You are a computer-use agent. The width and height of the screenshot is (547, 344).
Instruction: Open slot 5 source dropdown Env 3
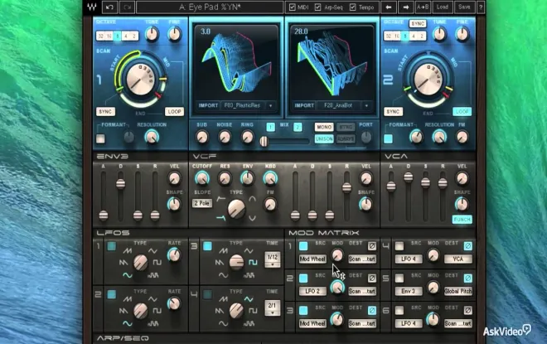click(408, 291)
